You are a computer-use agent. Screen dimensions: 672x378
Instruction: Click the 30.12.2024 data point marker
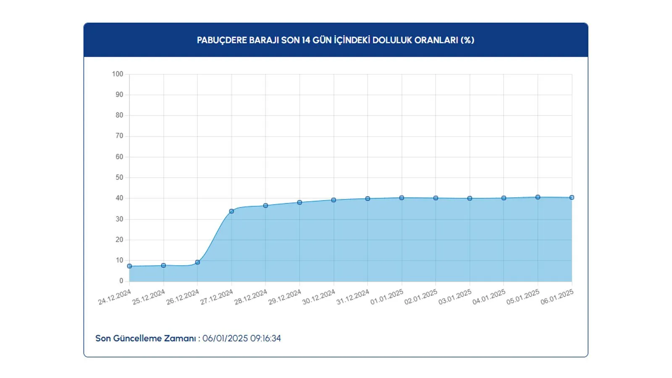pyautogui.click(x=333, y=200)
